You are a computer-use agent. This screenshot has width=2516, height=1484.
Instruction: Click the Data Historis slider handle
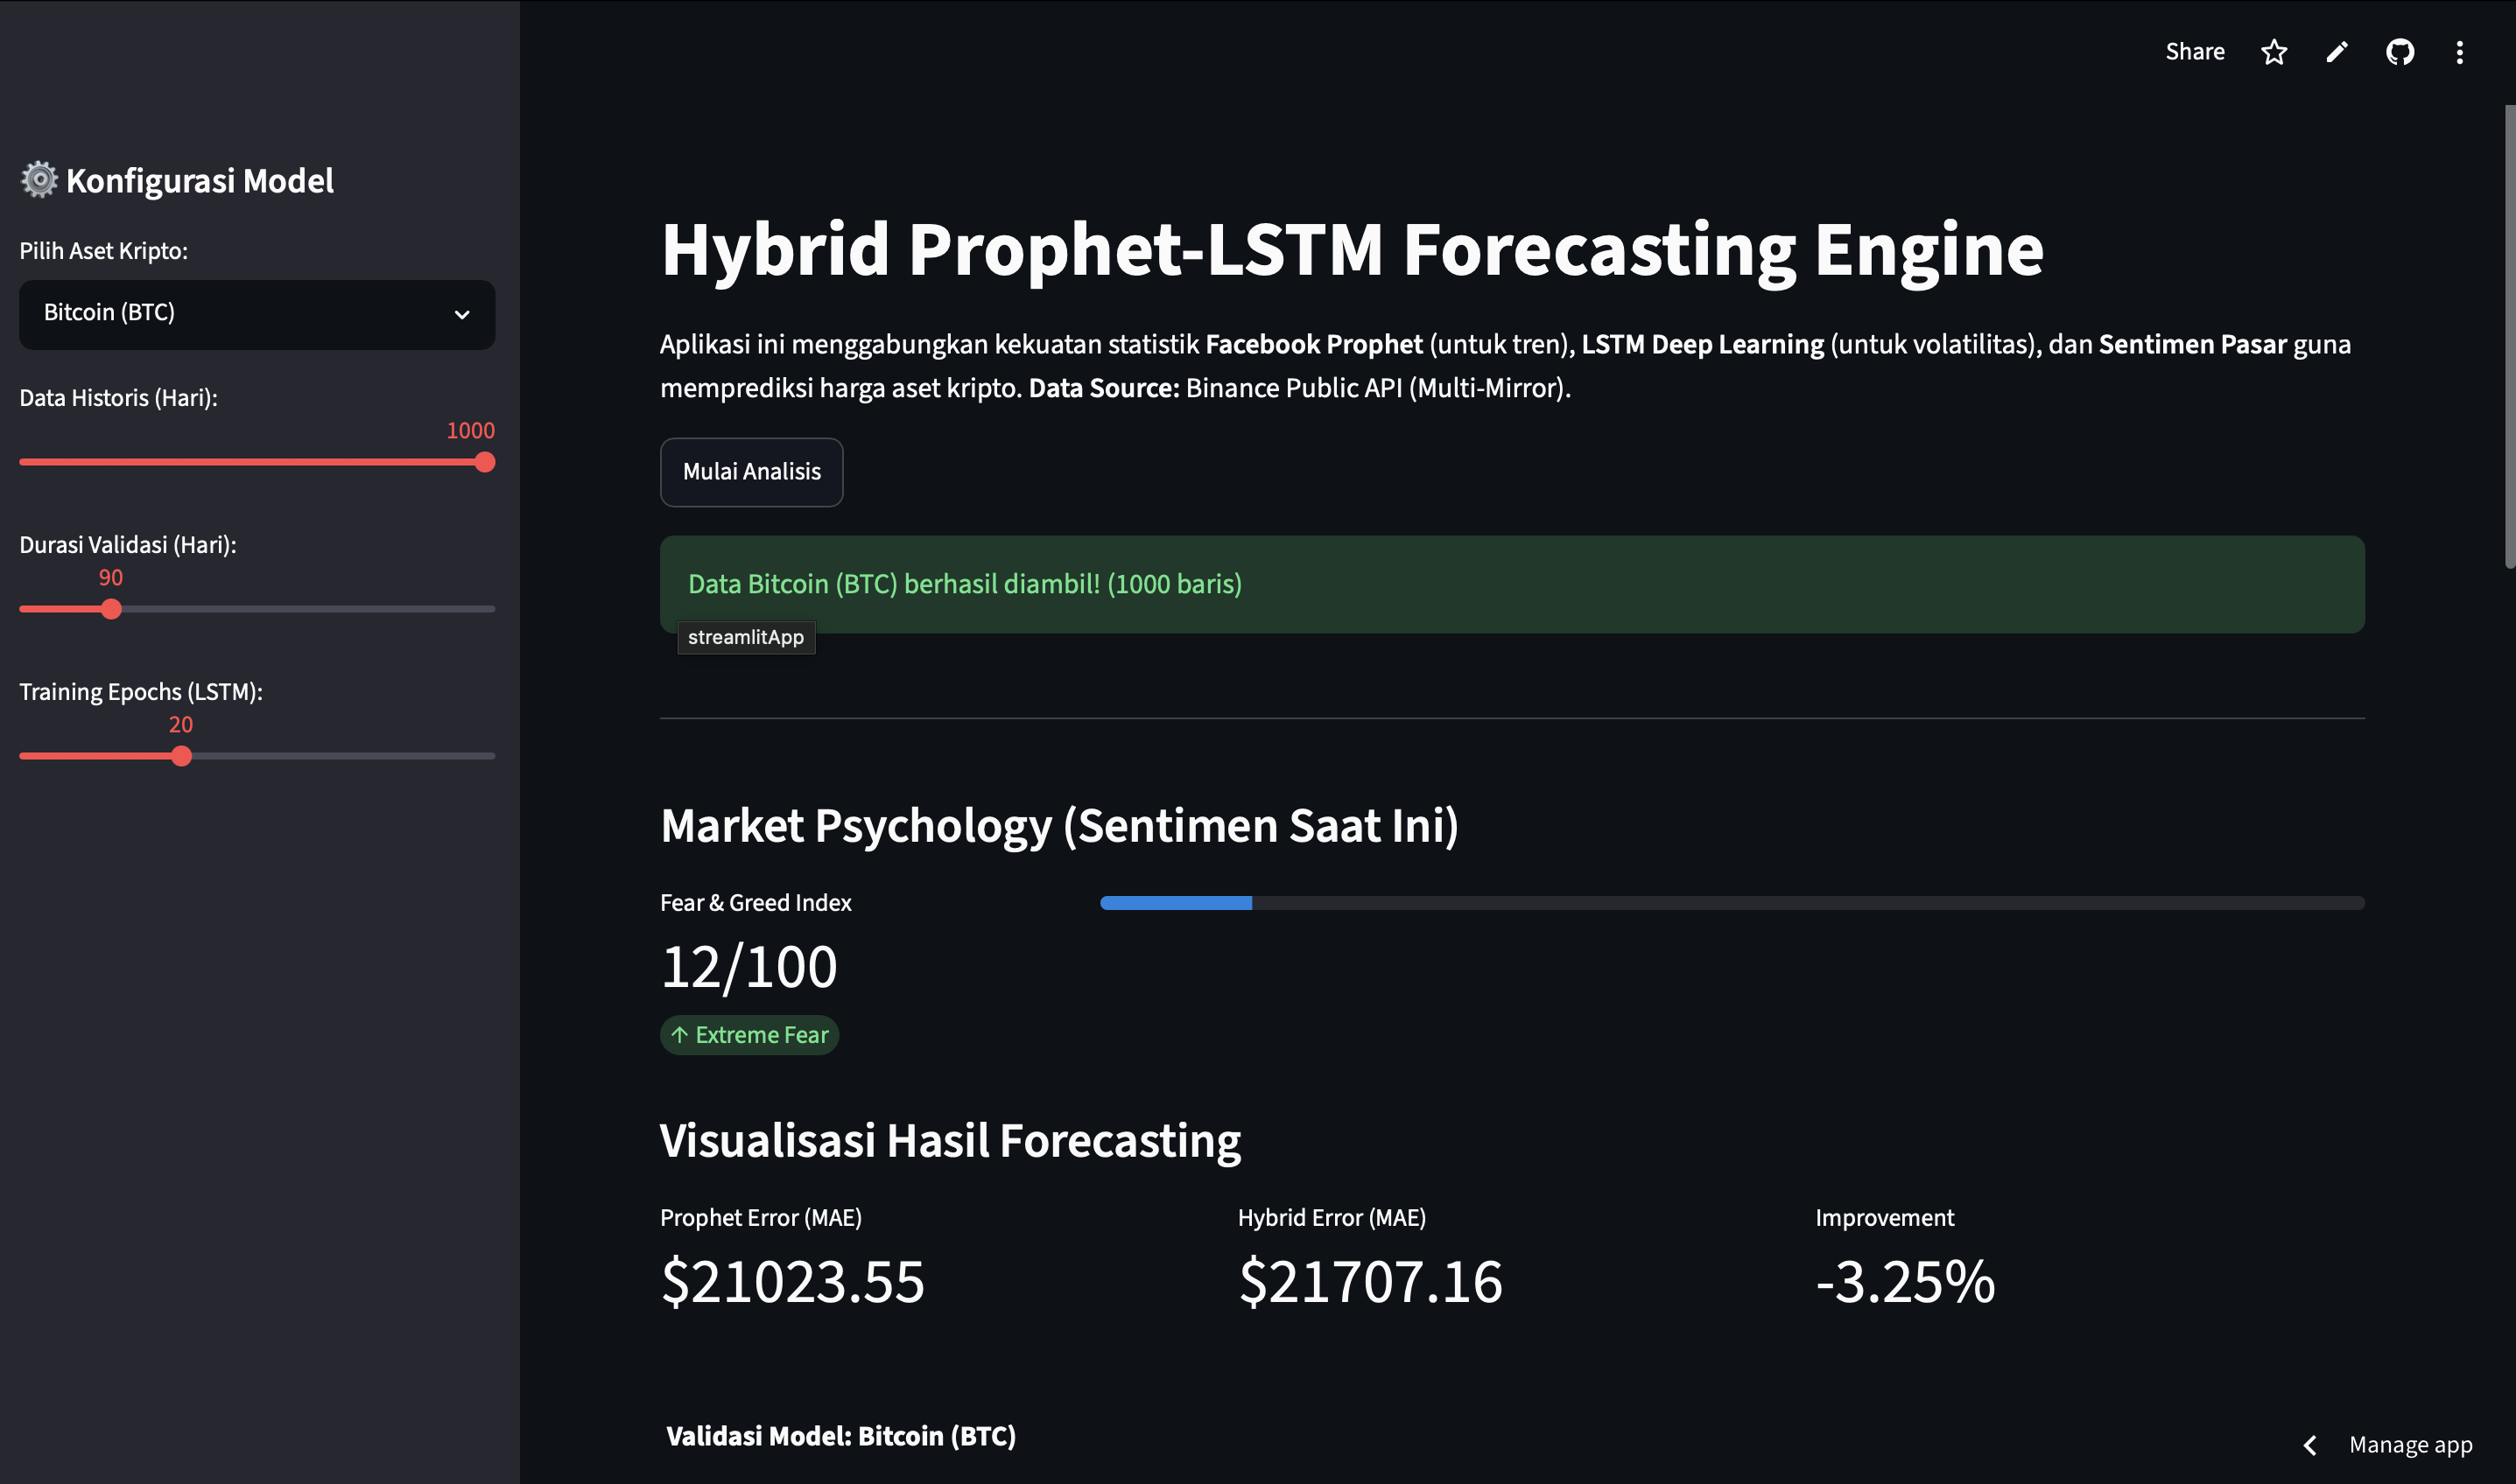485,462
